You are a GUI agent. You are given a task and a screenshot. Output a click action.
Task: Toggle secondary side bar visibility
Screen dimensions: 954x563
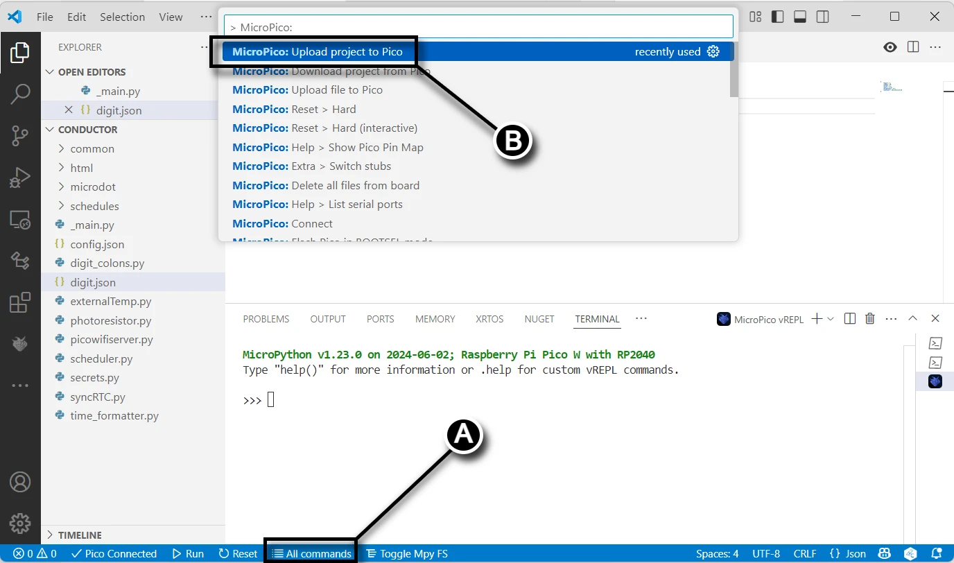pos(822,17)
